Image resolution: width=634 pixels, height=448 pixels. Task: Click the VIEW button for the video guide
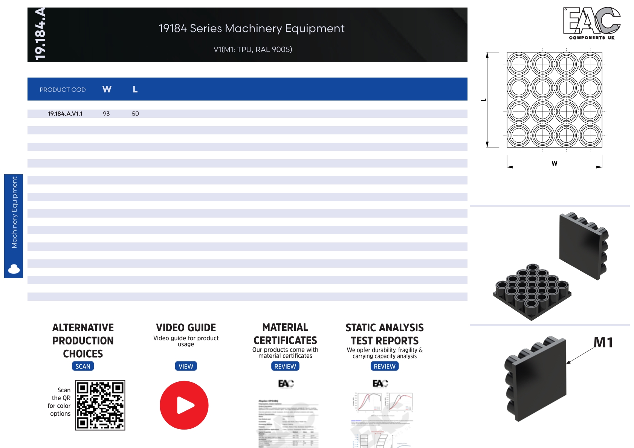[186, 366]
